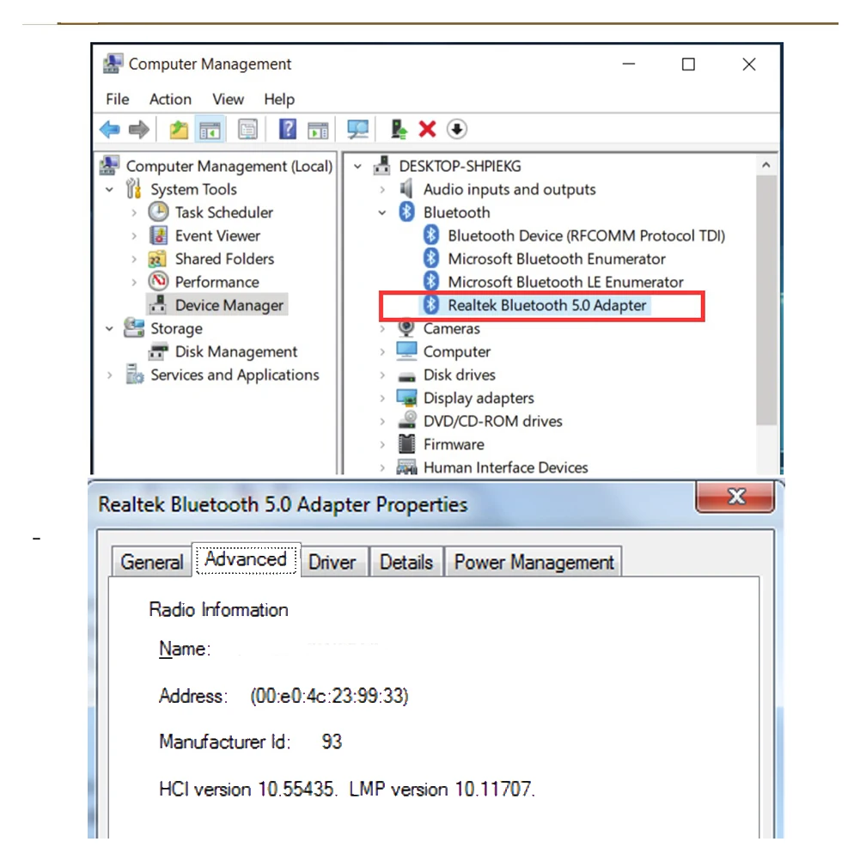The height and width of the screenshot is (860, 860).
Task: Click the Firmware chip icon
Action: coord(406,443)
